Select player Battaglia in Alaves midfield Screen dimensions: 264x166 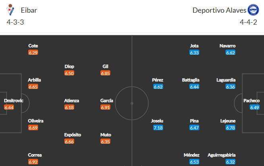pyautogui.click(x=191, y=80)
